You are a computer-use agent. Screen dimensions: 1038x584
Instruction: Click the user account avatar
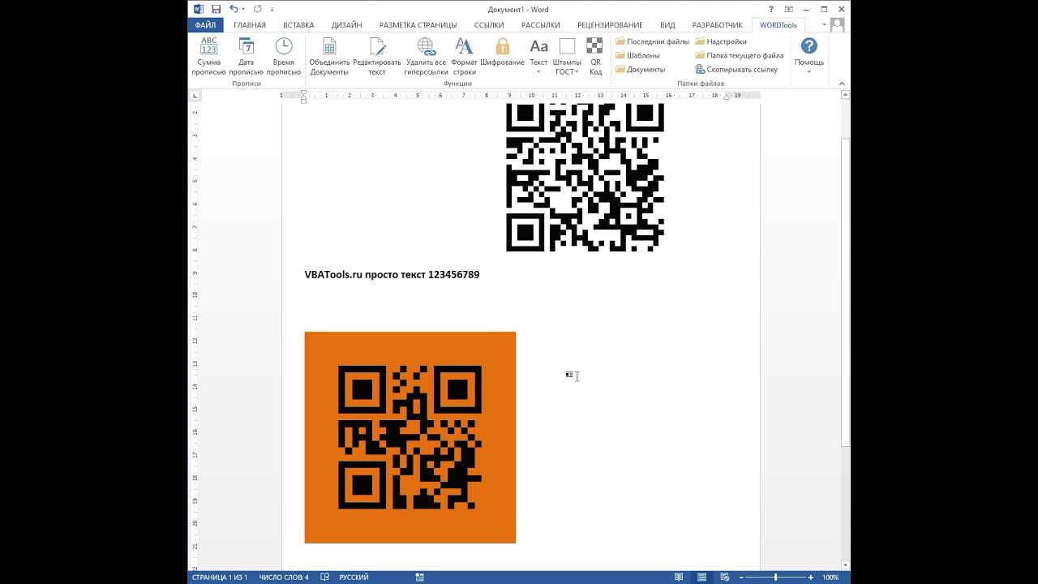tap(837, 25)
